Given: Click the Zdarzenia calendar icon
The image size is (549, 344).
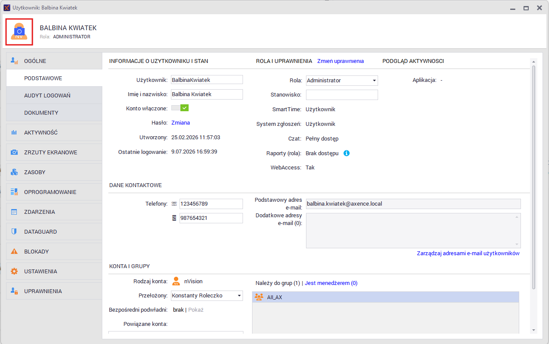Looking at the screenshot, I should tap(14, 212).
